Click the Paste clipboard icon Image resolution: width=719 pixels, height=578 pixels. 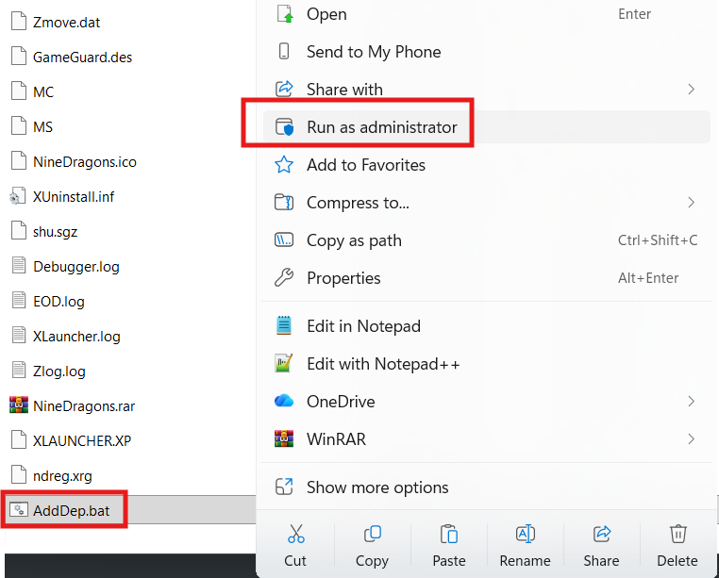449,535
